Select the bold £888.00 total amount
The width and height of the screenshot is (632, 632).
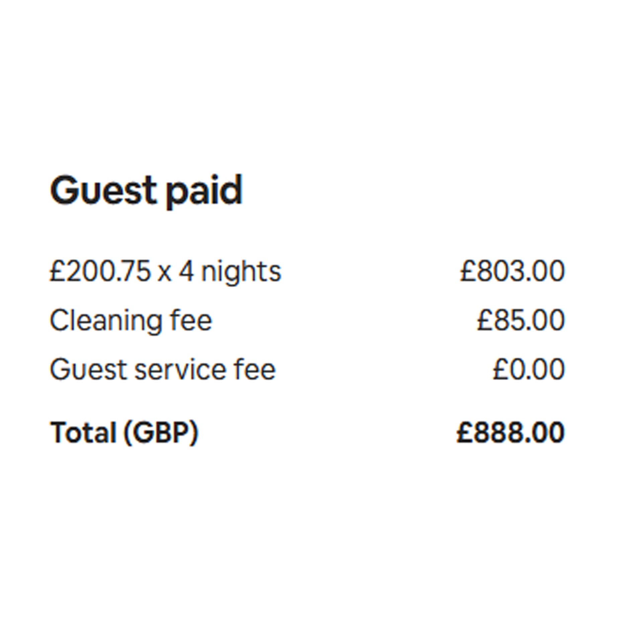pyautogui.click(x=511, y=432)
